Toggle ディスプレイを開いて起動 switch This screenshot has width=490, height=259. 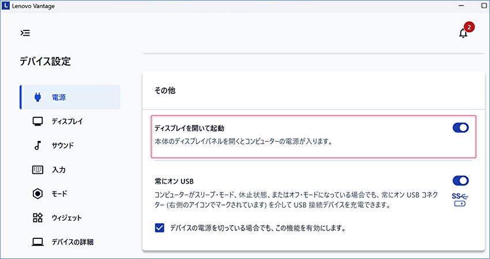pos(461,128)
